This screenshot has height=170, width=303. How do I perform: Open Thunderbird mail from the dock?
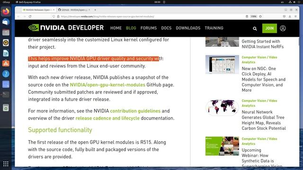coord(6,22)
